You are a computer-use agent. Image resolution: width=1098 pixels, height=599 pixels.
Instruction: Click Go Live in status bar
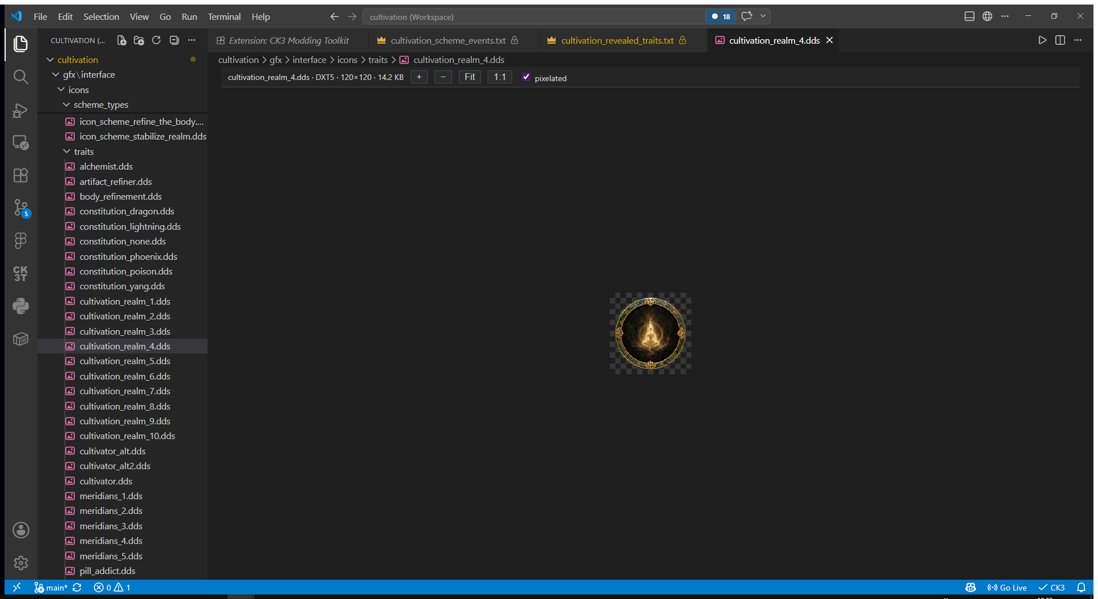click(1007, 588)
